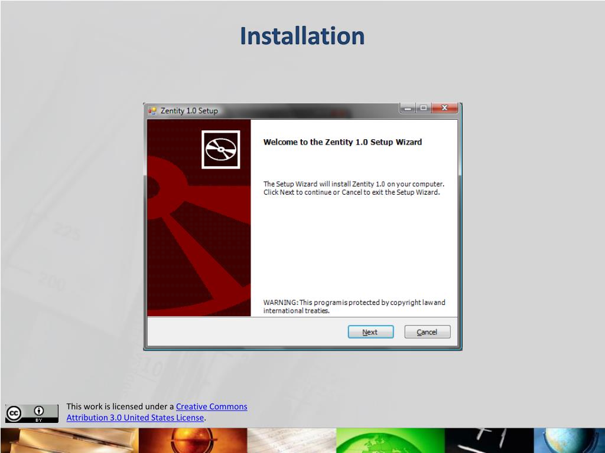The image size is (605, 453).
Task: Cancel the Zentity setup wizard
Action: coord(427,331)
